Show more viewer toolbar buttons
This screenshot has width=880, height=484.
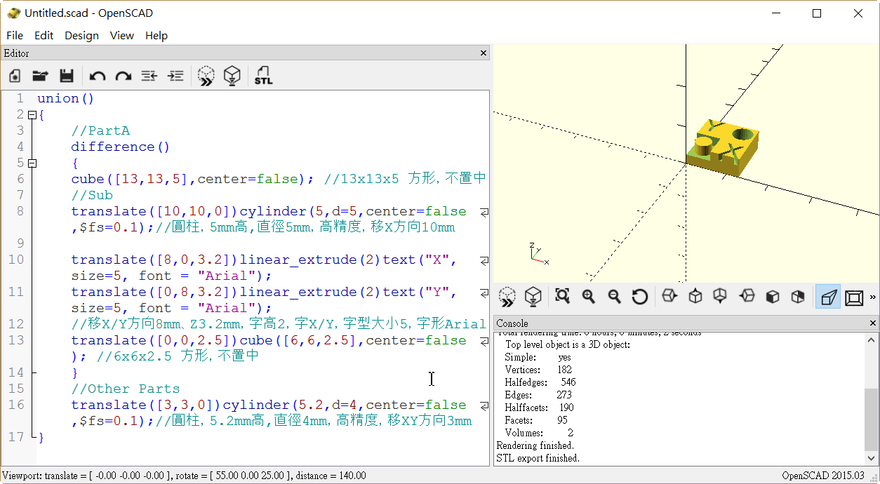click(873, 297)
